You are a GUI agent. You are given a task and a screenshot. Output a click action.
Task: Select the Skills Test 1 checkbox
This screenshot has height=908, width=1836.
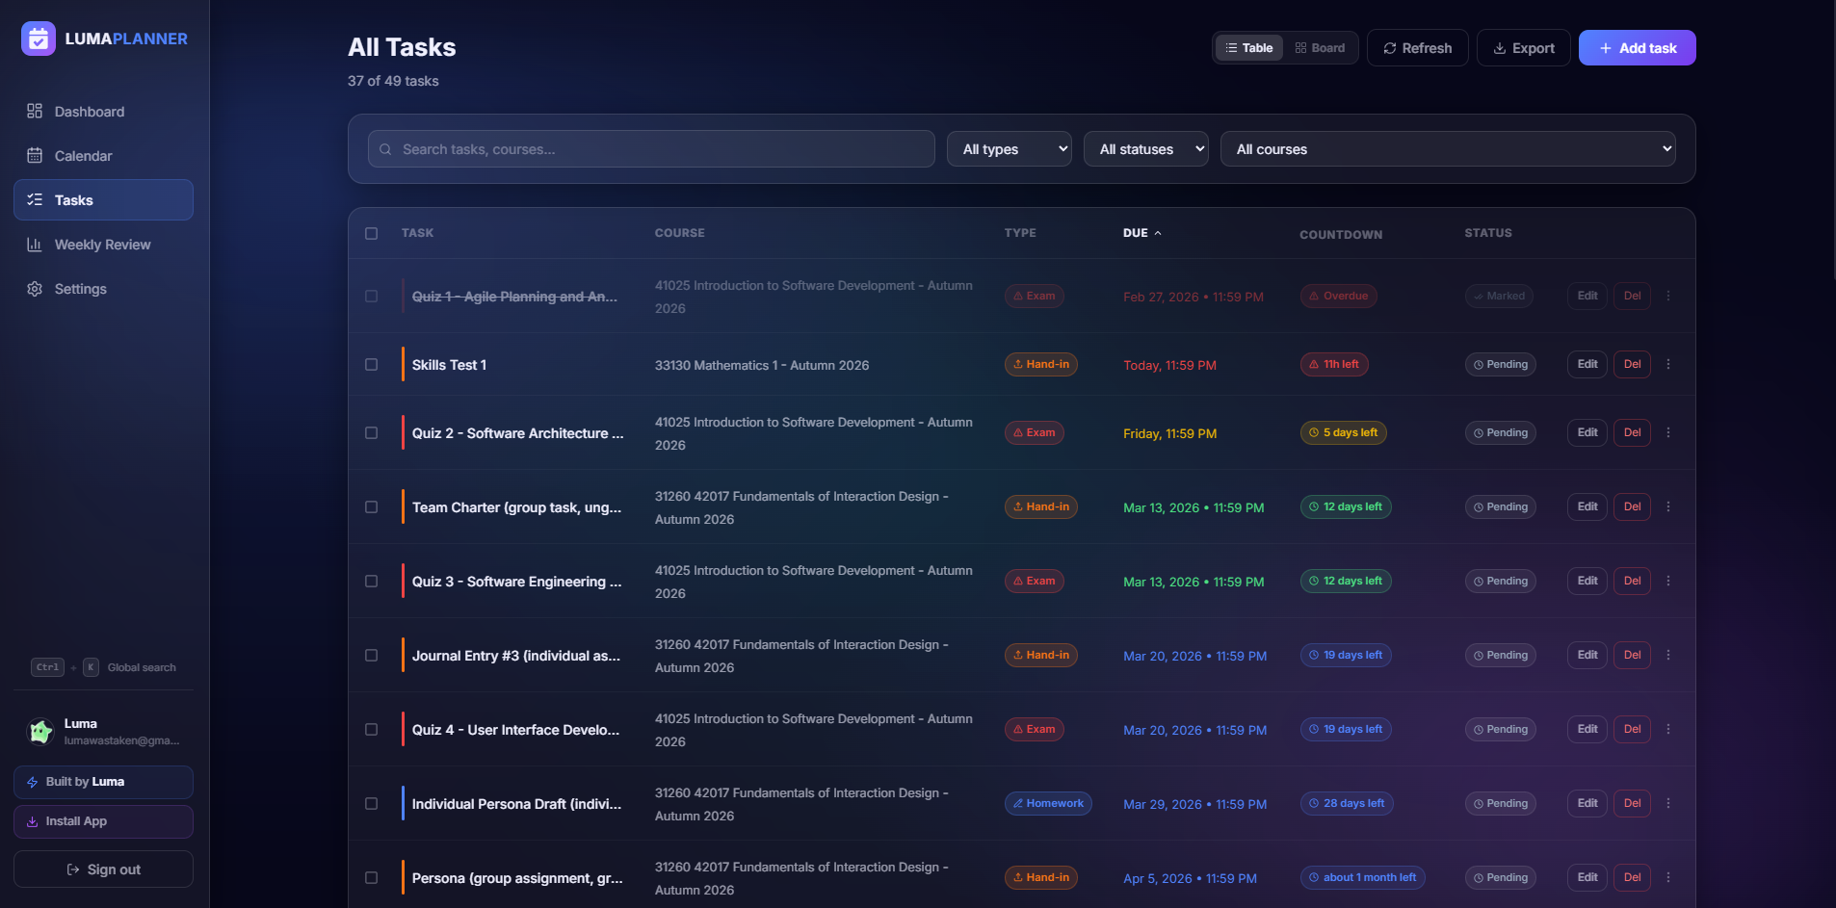pos(372,364)
